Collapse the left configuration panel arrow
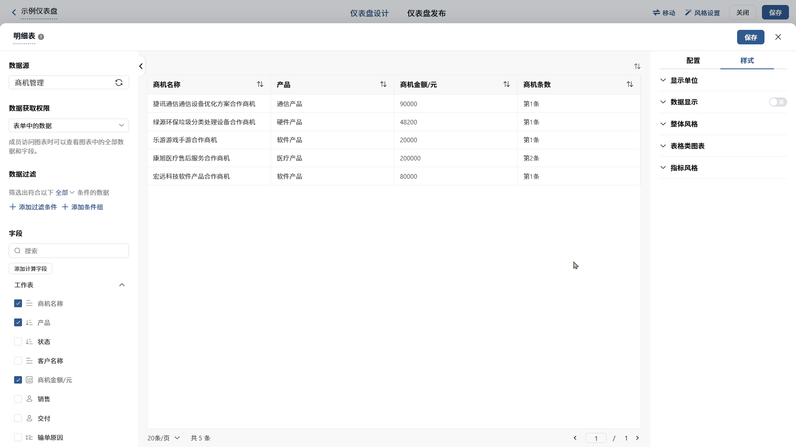This screenshot has width=796, height=447. pyautogui.click(x=141, y=66)
